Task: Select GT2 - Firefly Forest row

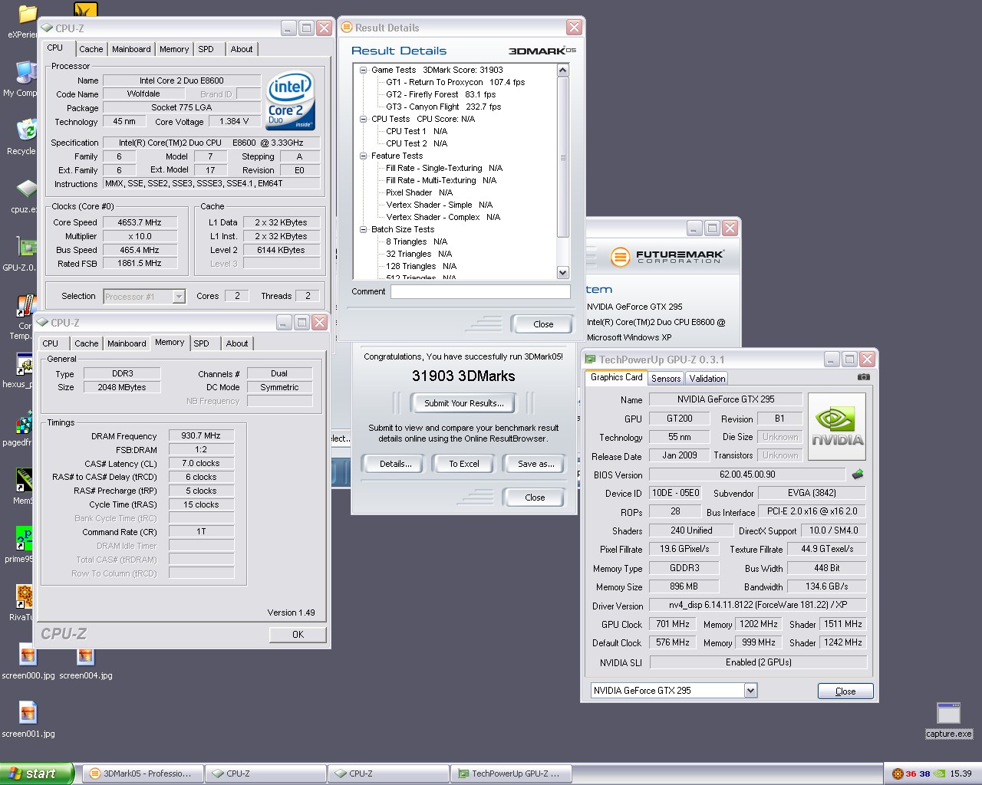Action: point(441,94)
